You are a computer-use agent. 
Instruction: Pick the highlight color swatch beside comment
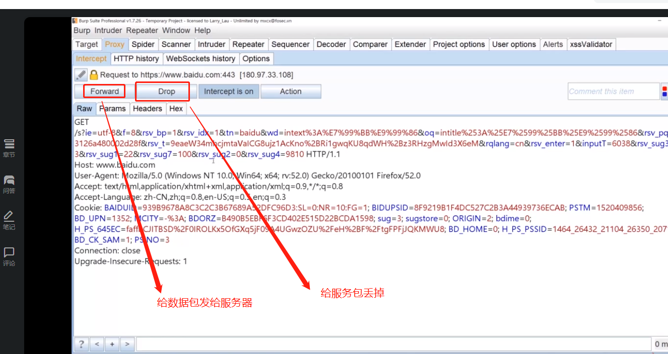point(664,92)
